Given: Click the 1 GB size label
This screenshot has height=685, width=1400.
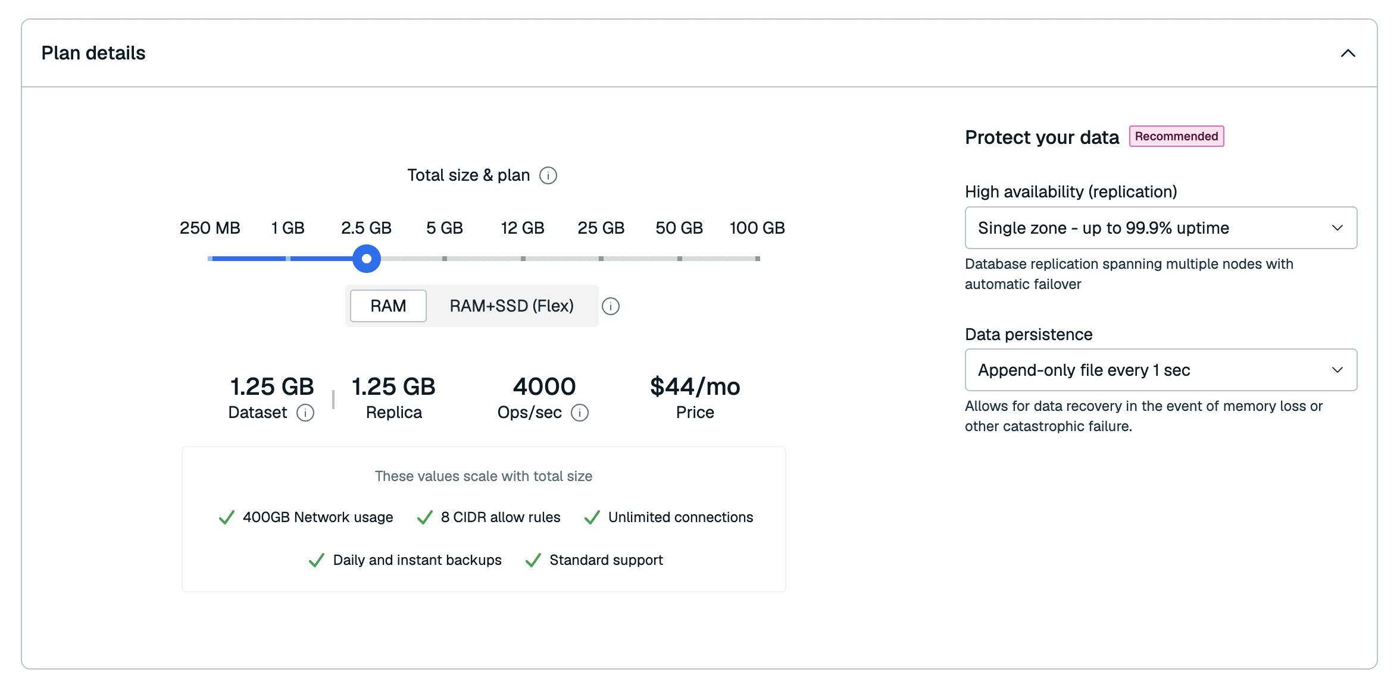Looking at the screenshot, I should pos(288,228).
